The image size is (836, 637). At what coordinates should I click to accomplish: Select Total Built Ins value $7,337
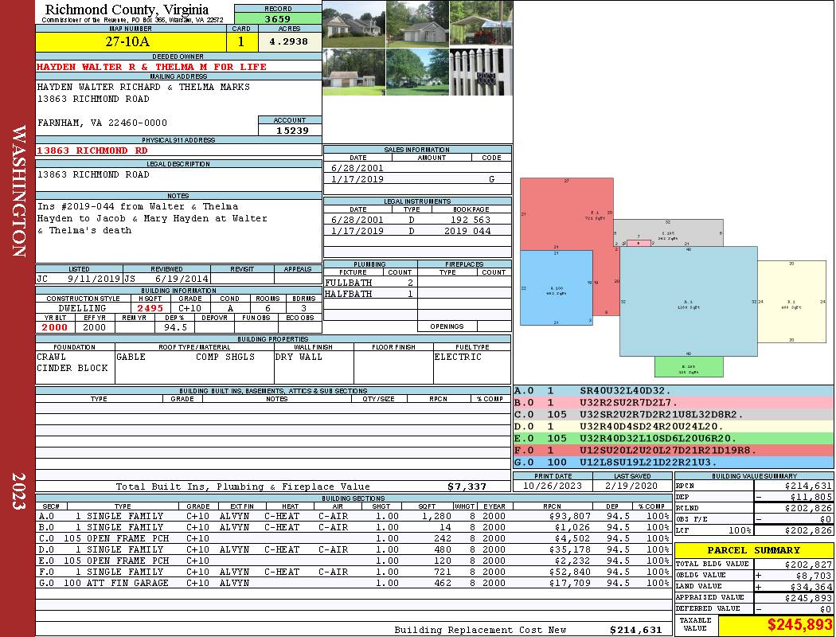(467, 487)
